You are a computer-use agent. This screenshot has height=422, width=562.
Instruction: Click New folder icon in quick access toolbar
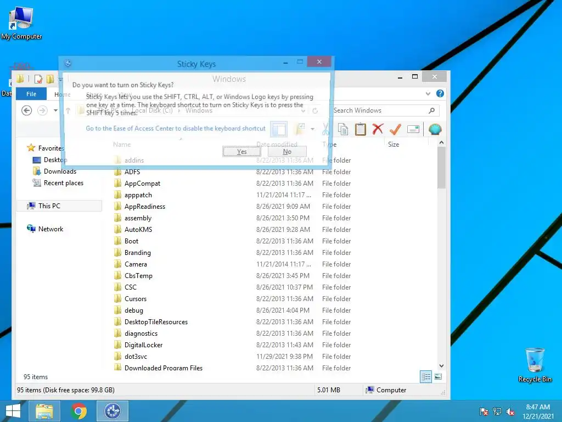pyautogui.click(x=50, y=79)
